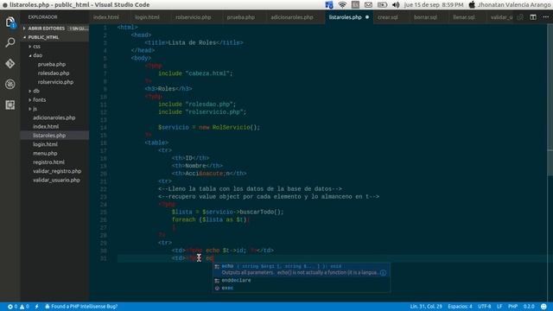The width and height of the screenshot is (553, 311).
Task: Click Jhonatan Valencia Arango user menu
Action: point(514,4)
